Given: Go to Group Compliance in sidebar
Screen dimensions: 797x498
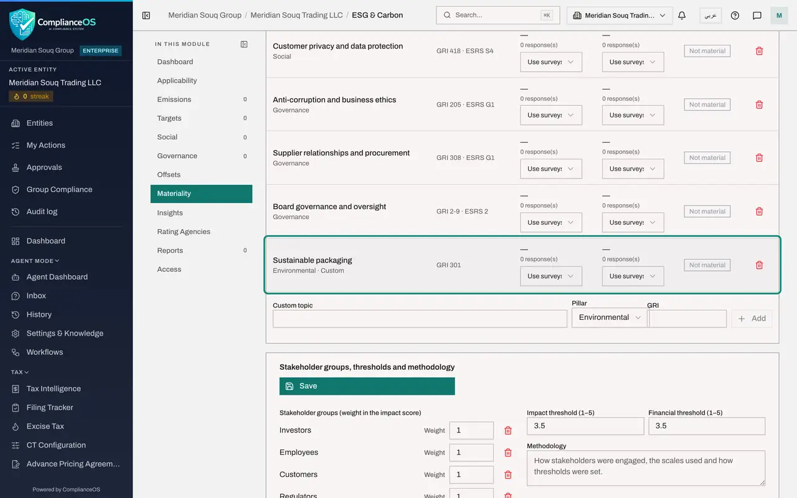Looking at the screenshot, I should [x=59, y=189].
